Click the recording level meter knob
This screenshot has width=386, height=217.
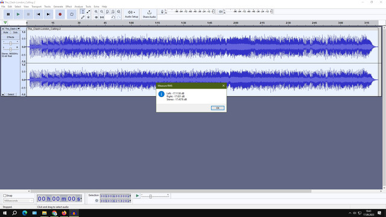(x=214, y=11)
